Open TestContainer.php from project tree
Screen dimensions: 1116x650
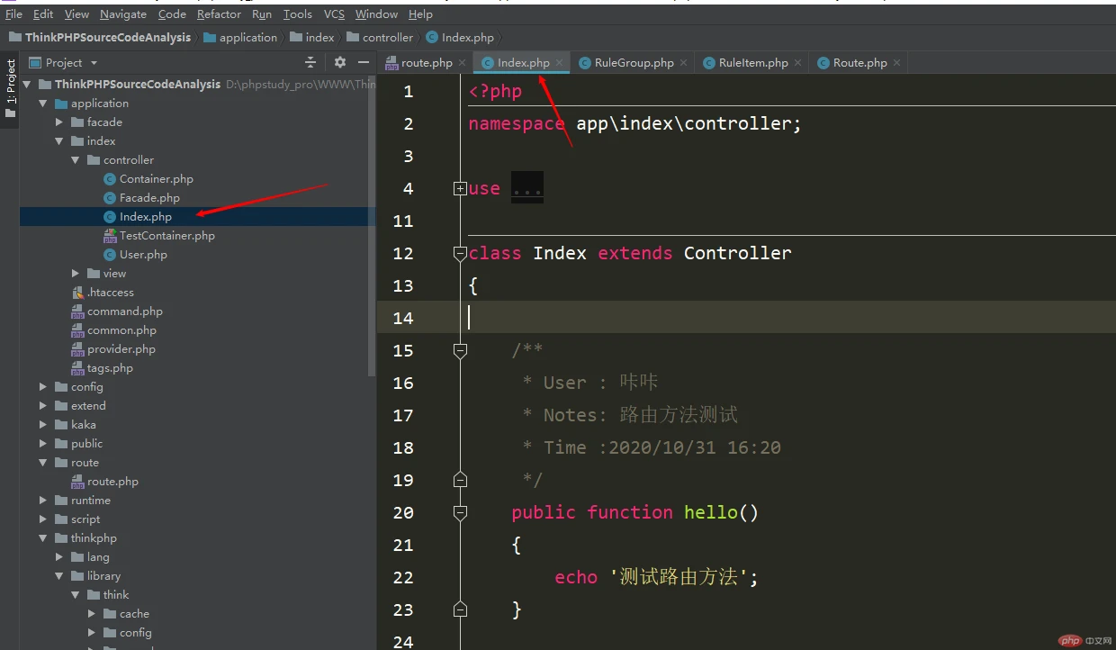pyautogui.click(x=166, y=236)
